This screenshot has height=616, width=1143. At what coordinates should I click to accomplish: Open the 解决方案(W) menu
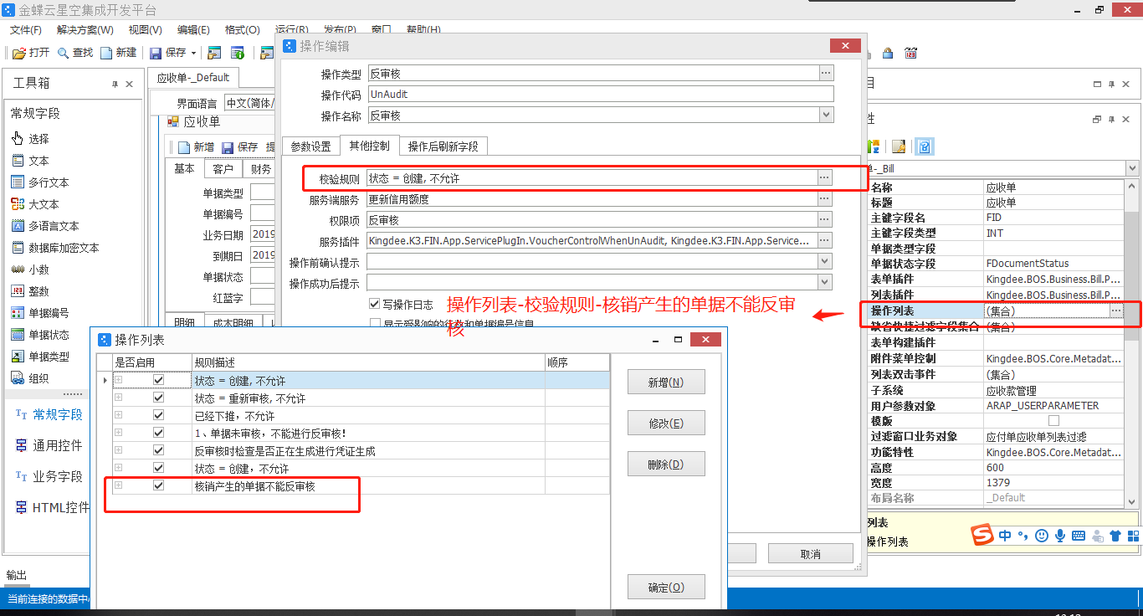click(85, 29)
